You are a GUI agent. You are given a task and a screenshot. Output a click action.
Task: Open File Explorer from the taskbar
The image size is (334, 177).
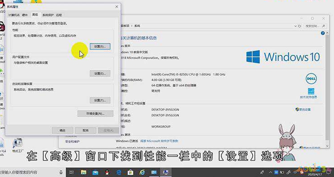click(83, 172)
